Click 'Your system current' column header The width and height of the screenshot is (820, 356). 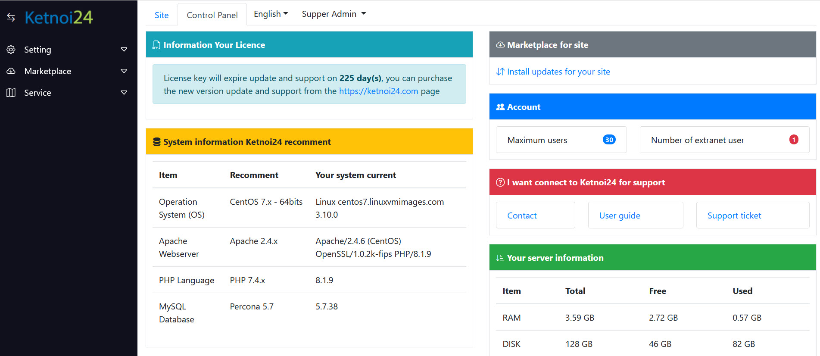coord(355,175)
